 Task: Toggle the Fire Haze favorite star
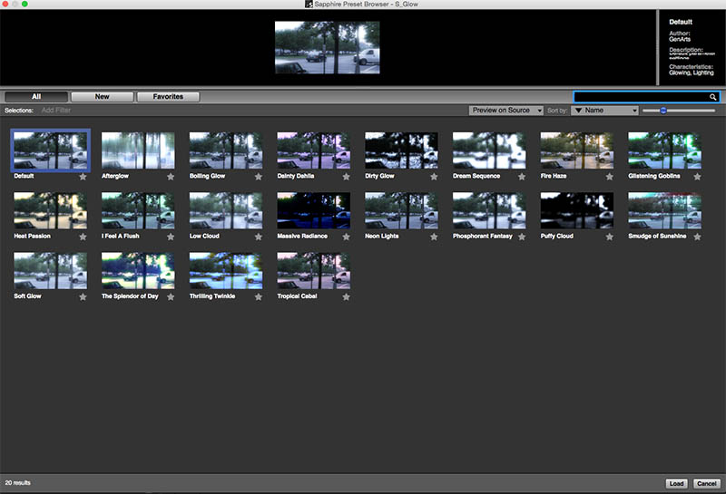pos(609,177)
